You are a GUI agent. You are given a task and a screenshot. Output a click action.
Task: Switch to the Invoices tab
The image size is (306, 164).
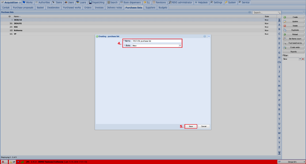coord(99,8)
